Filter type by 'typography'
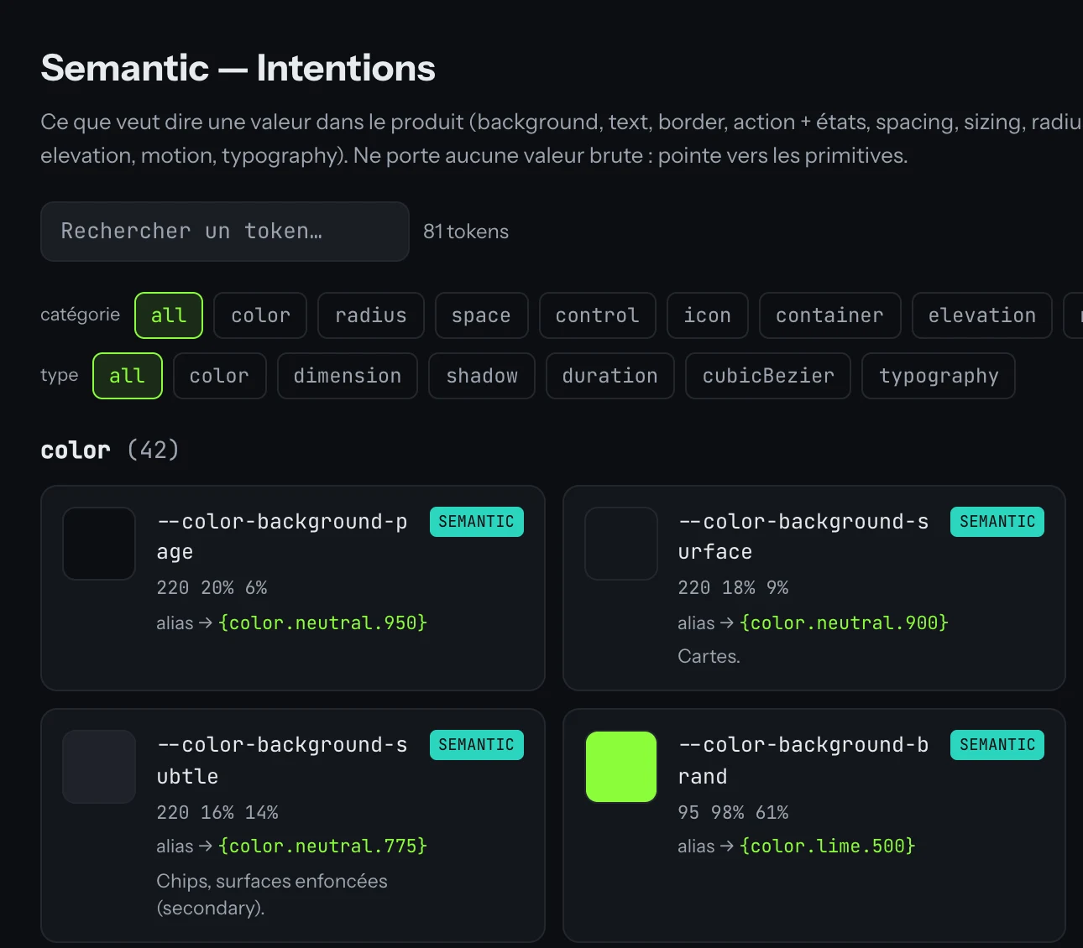1083x948 pixels. pos(939,376)
